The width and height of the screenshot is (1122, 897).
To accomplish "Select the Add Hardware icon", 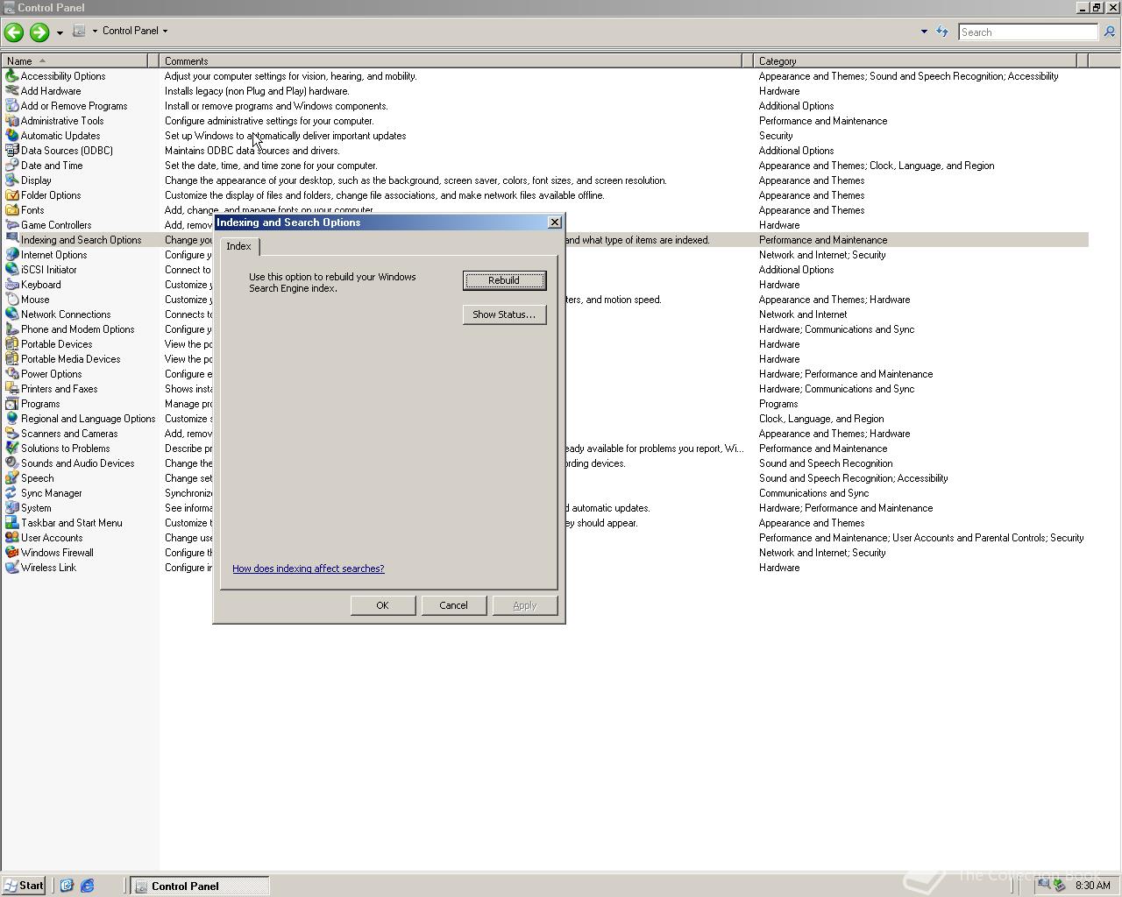I will pos(12,91).
